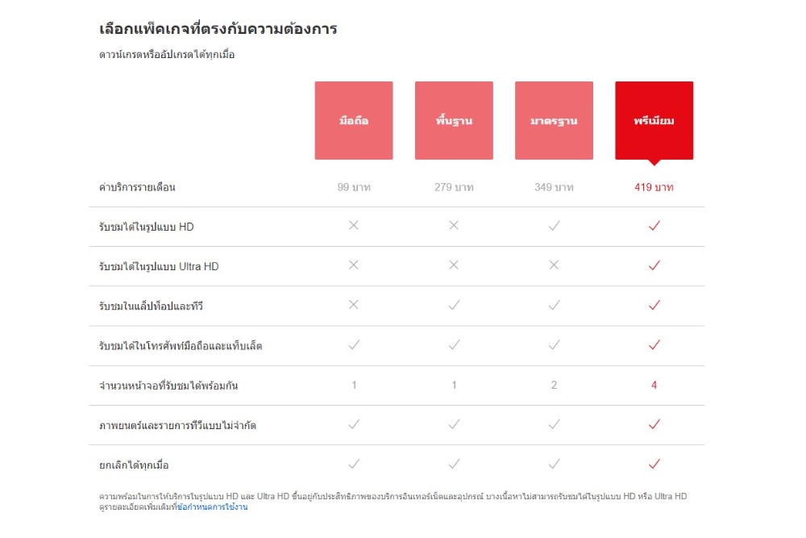The width and height of the screenshot is (806, 538).
Task: Toggle laptop and TV viewing for มาตรฐาน
Action: pyautogui.click(x=554, y=305)
